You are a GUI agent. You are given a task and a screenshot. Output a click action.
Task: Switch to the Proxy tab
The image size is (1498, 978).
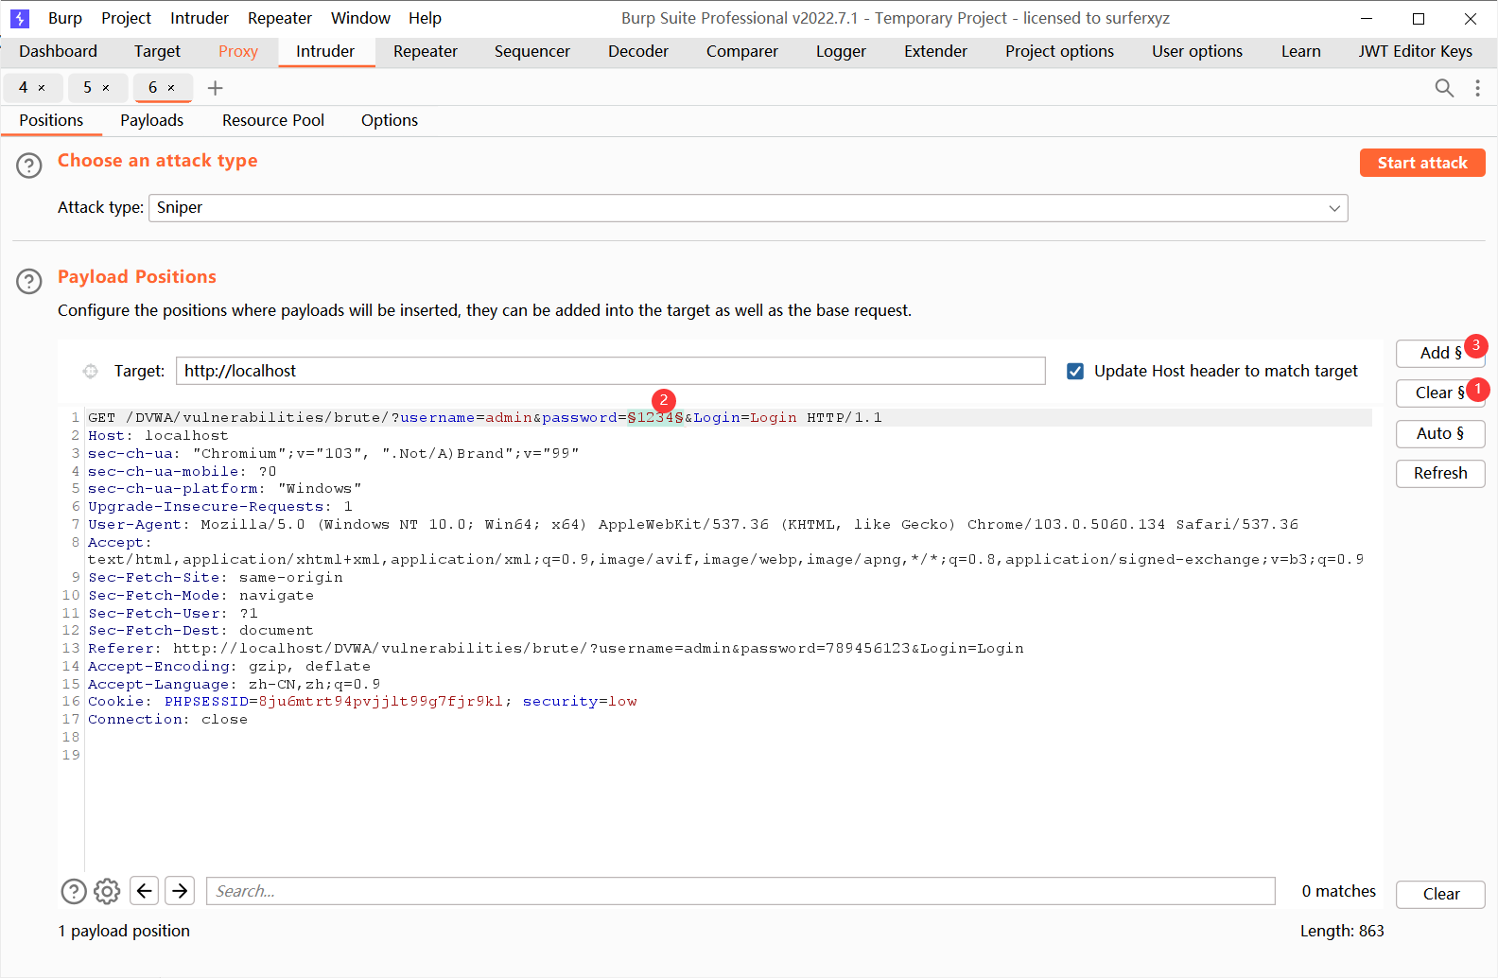click(x=238, y=52)
